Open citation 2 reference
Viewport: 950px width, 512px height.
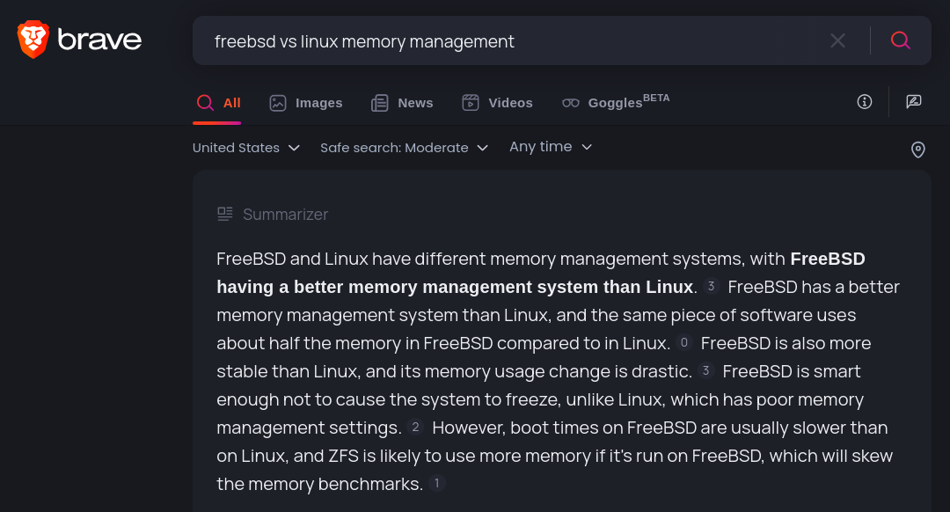click(415, 428)
